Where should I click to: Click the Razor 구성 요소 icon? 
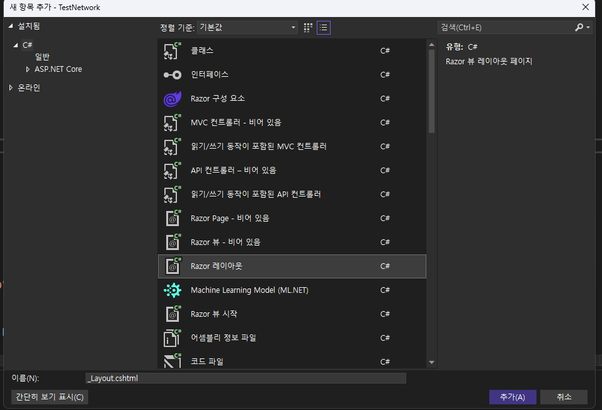[173, 99]
